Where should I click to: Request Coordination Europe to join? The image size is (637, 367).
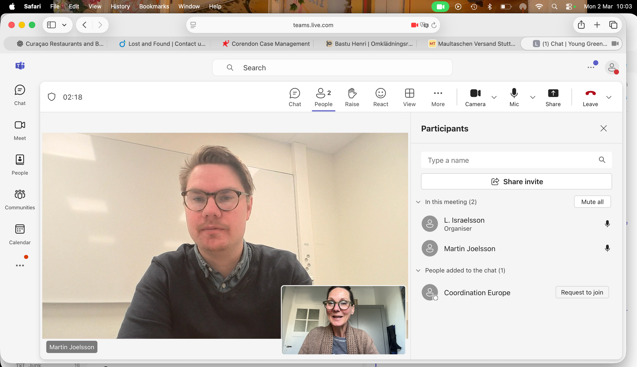click(582, 292)
